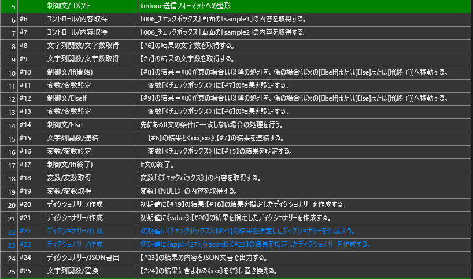Viewport: 473px width, 279px height.
Task: Click the "制御文/If(終了)" command cell
Action: tap(69, 165)
